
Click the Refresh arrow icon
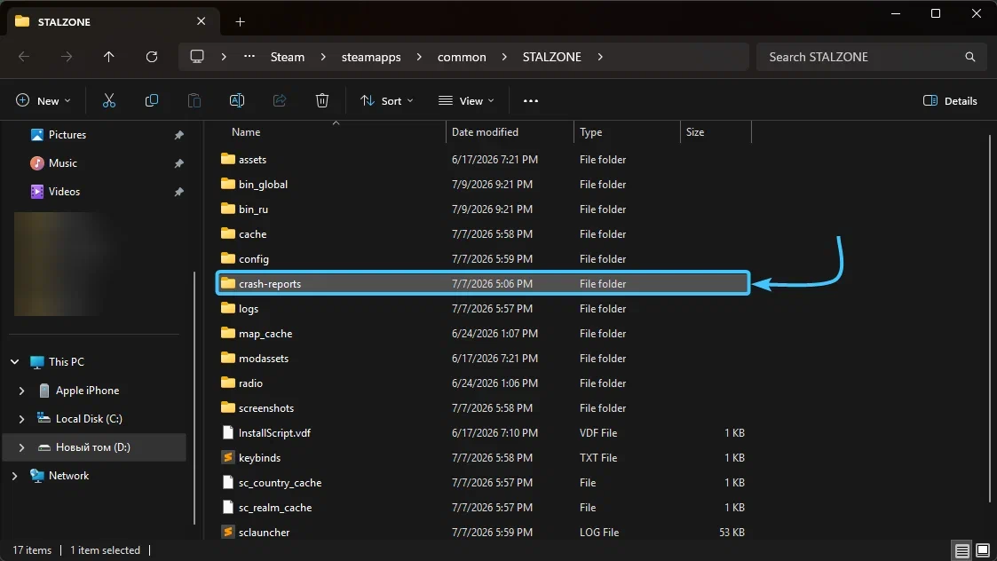pyautogui.click(x=151, y=57)
